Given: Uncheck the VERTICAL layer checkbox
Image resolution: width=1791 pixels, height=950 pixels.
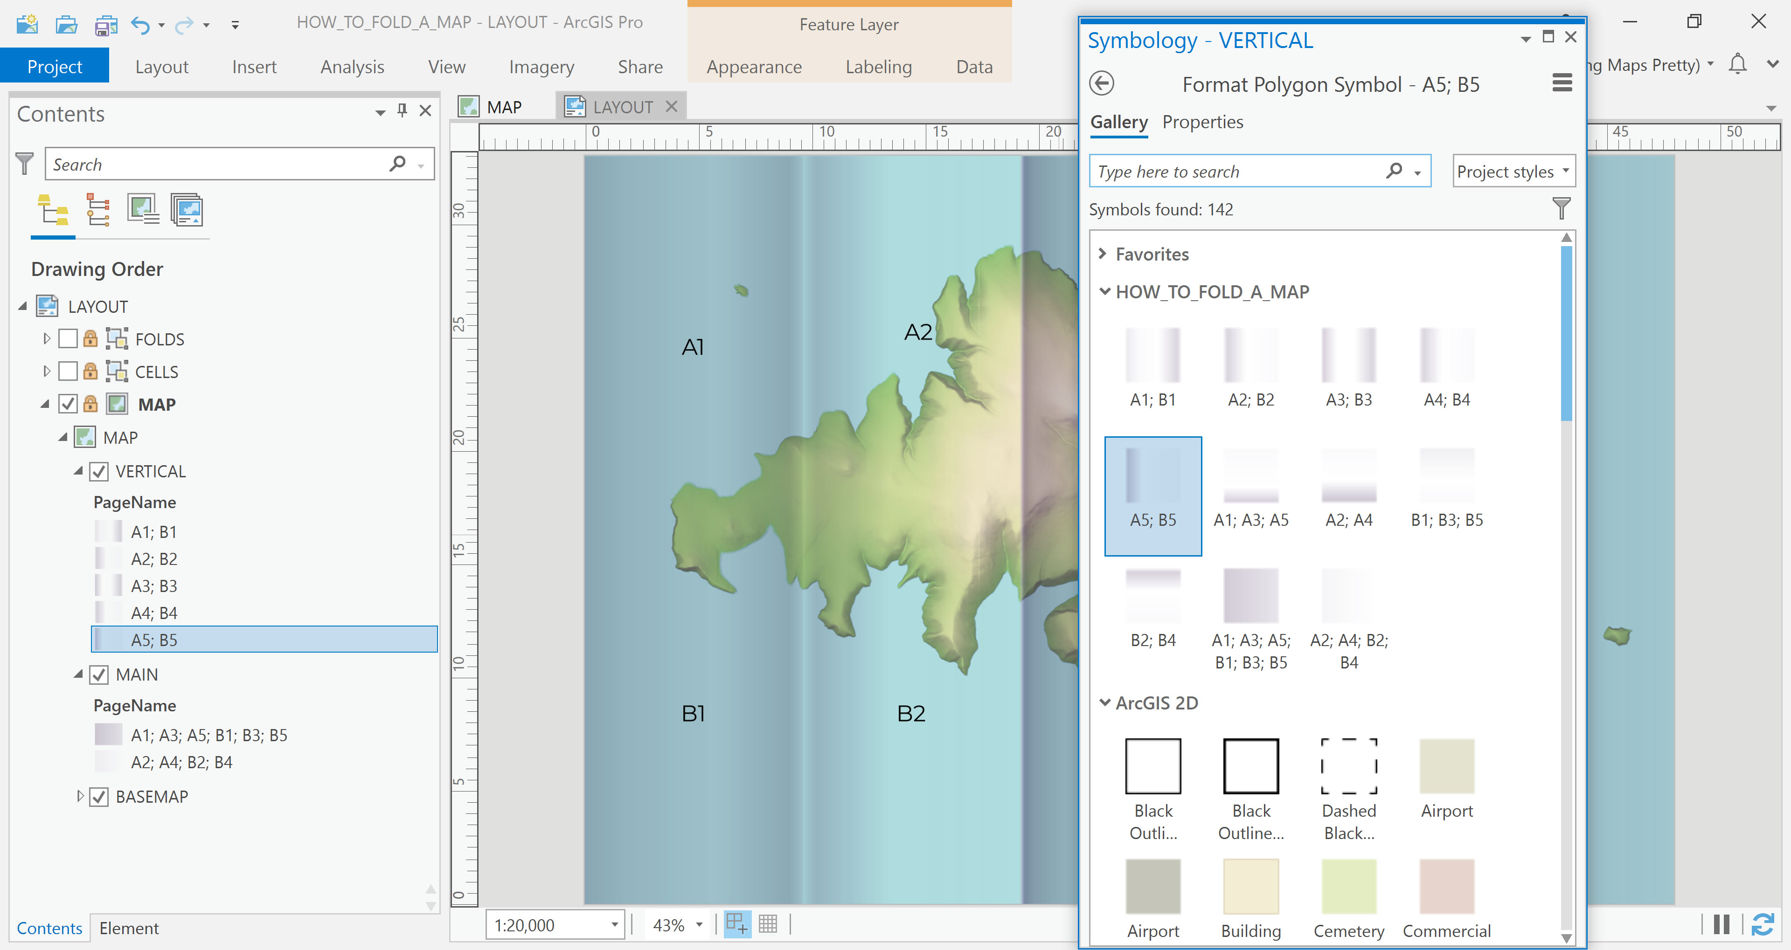Looking at the screenshot, I should tap(99, 472).
